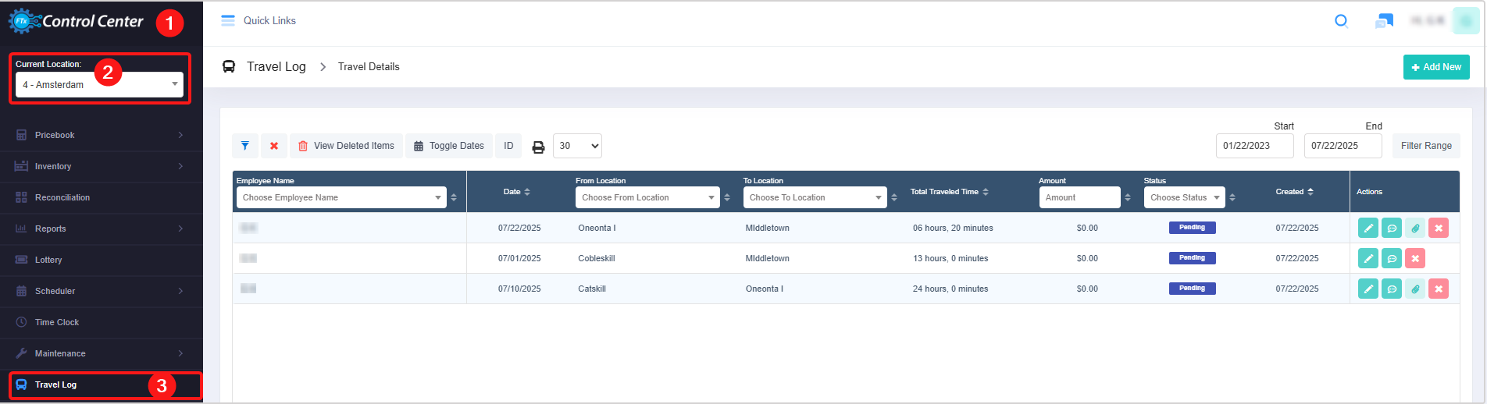Click the Add New button
Image resolution: width=1487 pixels, height=404 pixels.
coord(1436,67)
